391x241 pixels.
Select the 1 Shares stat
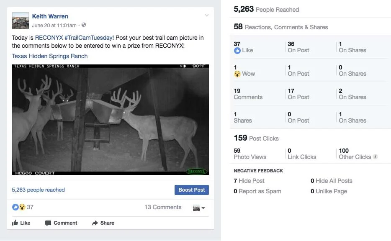pos(243,118)
